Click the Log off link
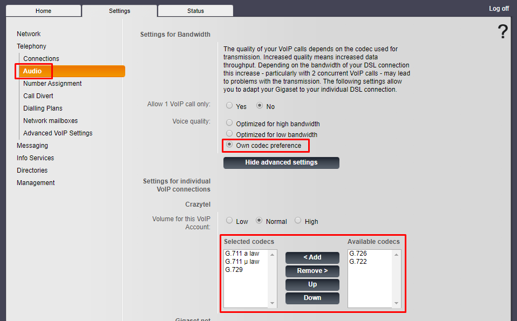517x321 pixels. coord(499,9)
